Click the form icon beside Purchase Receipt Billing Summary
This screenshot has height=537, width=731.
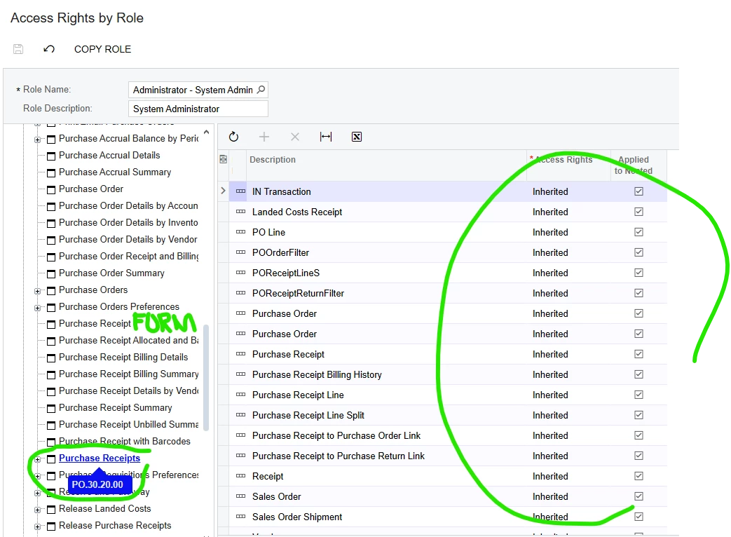tap(51, 375)
